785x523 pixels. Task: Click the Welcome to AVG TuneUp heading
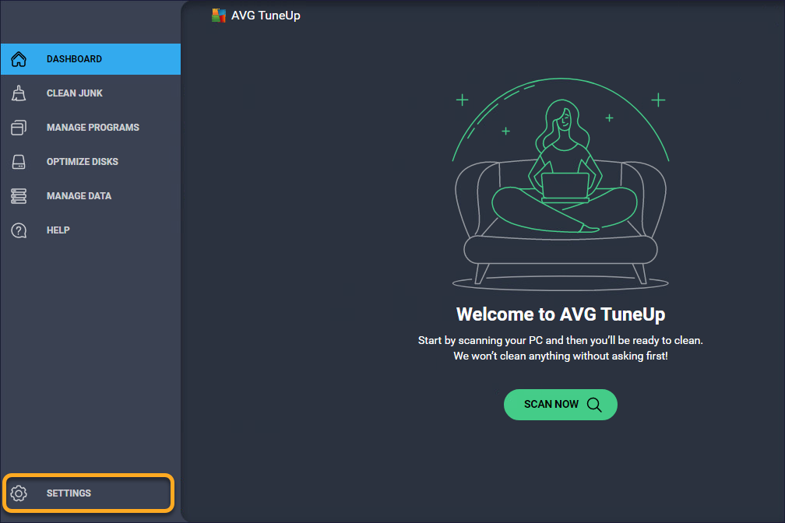pyautogui.click(x=560, y=314)
